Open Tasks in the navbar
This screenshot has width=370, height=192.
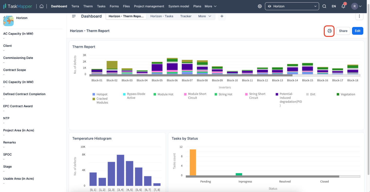tap(101, 6)
